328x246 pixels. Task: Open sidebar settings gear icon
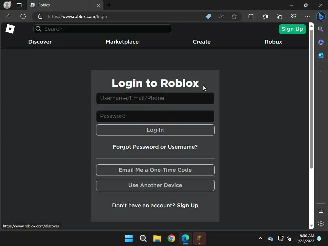click(321, 224)
